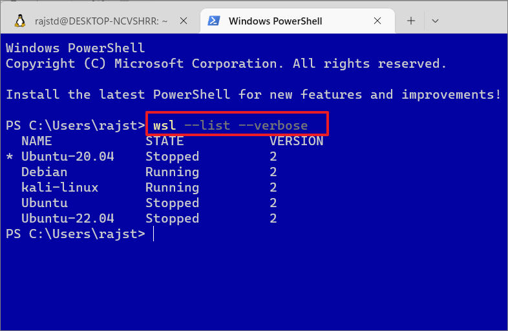This screenshot has height=331, width=508.
Task: Click the Debian distribution entry
Action: point(45,172)
